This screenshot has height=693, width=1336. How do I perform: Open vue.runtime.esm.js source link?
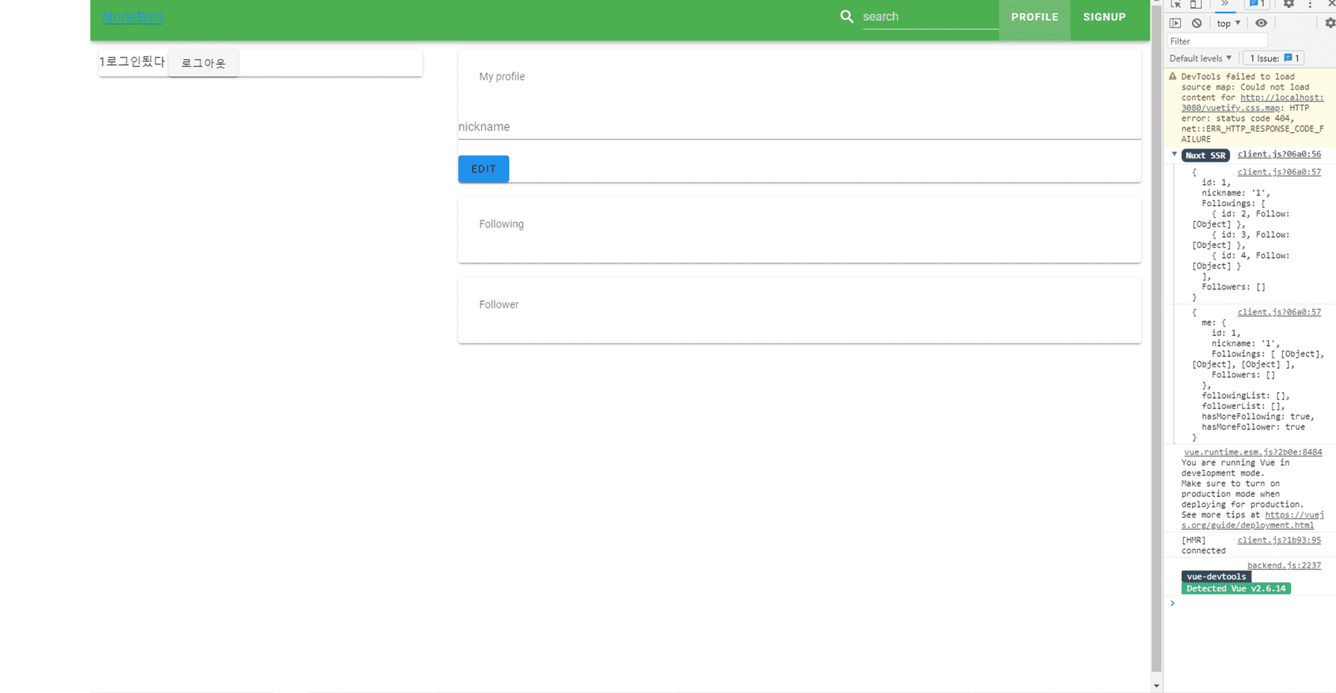1253,452
